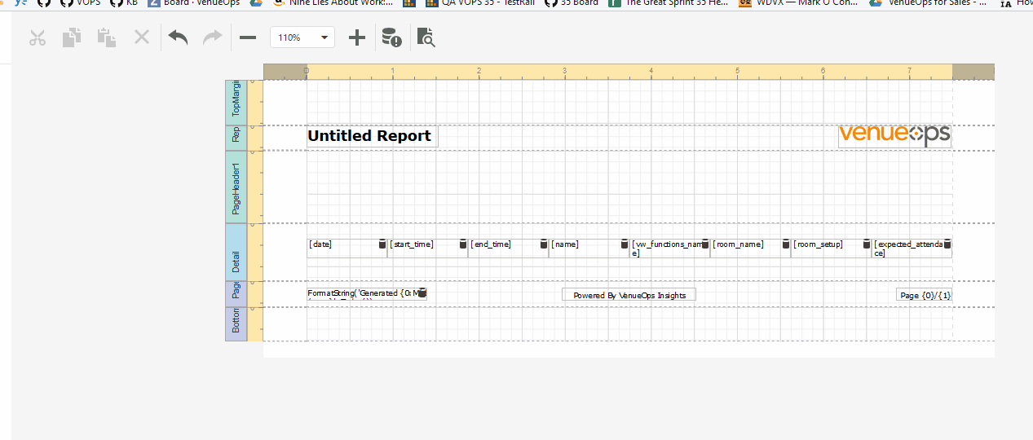1033x440 pixels.
Task: Select the 'Page {0}/{1}' page info label
Action: click(924, 295)
